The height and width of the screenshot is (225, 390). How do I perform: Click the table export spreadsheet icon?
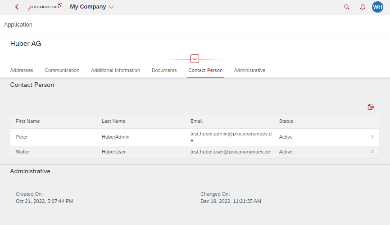371,107
